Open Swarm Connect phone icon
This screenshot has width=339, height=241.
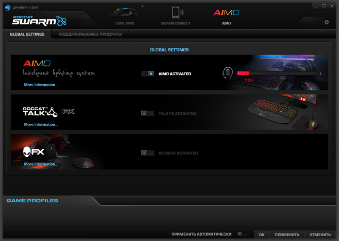pyautogui.click(x=178, y=12)
